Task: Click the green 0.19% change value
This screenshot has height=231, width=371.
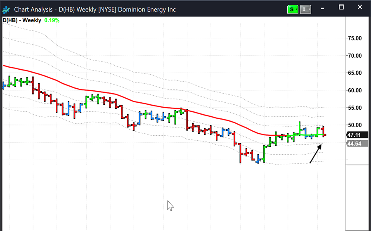Action: (x=52, y=20)
